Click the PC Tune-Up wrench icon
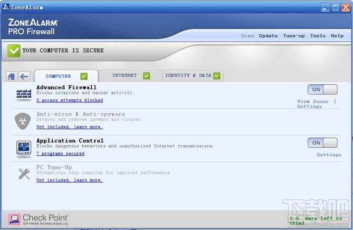Viewport: 353px width, 230px height. (24, 174)
